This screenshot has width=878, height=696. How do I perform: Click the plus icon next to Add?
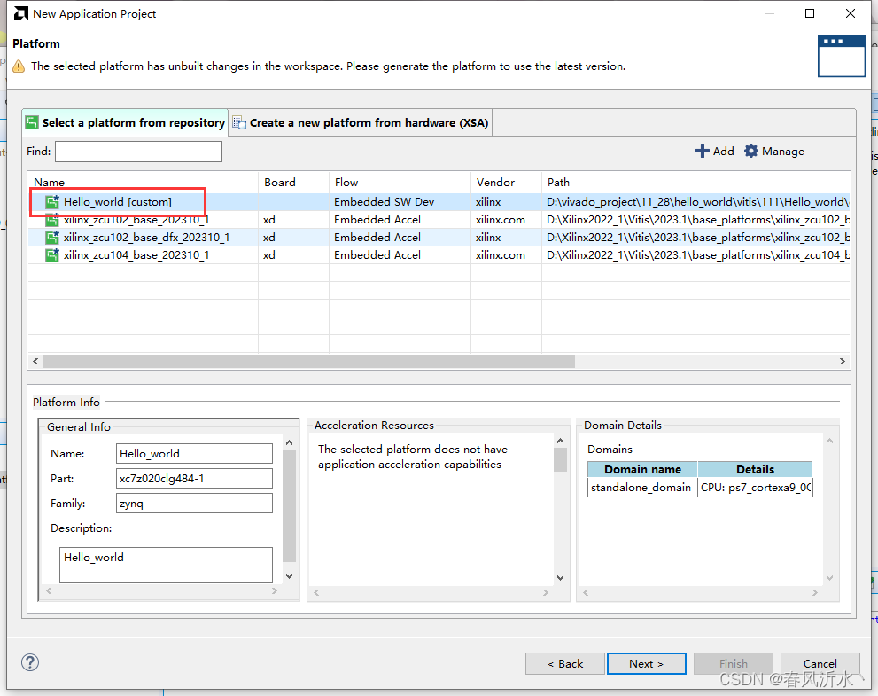point(702,151)
